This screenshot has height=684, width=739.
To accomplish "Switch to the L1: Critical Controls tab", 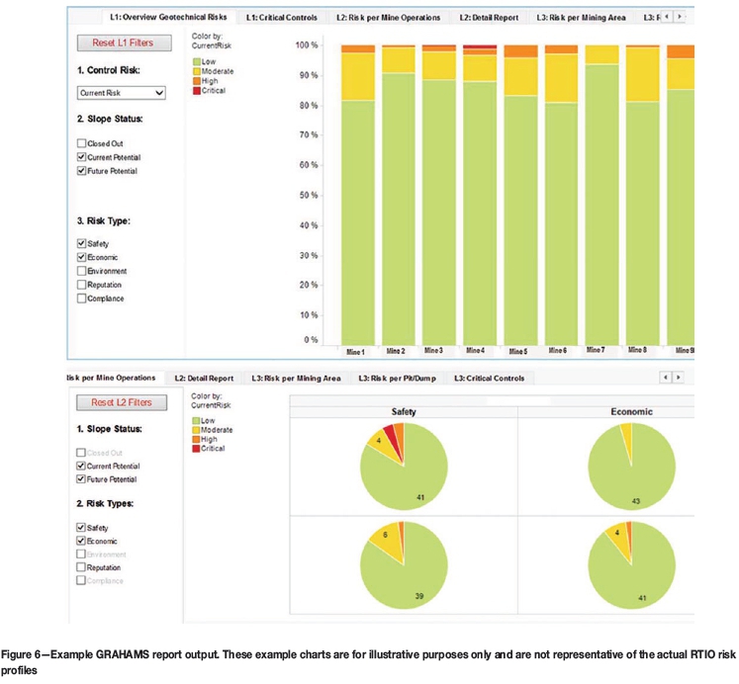I will [284, 17].
